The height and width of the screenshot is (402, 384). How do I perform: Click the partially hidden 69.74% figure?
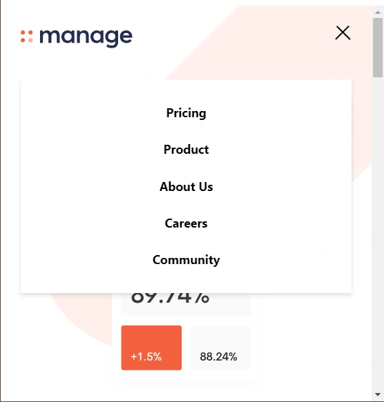[x=170, y=299]
